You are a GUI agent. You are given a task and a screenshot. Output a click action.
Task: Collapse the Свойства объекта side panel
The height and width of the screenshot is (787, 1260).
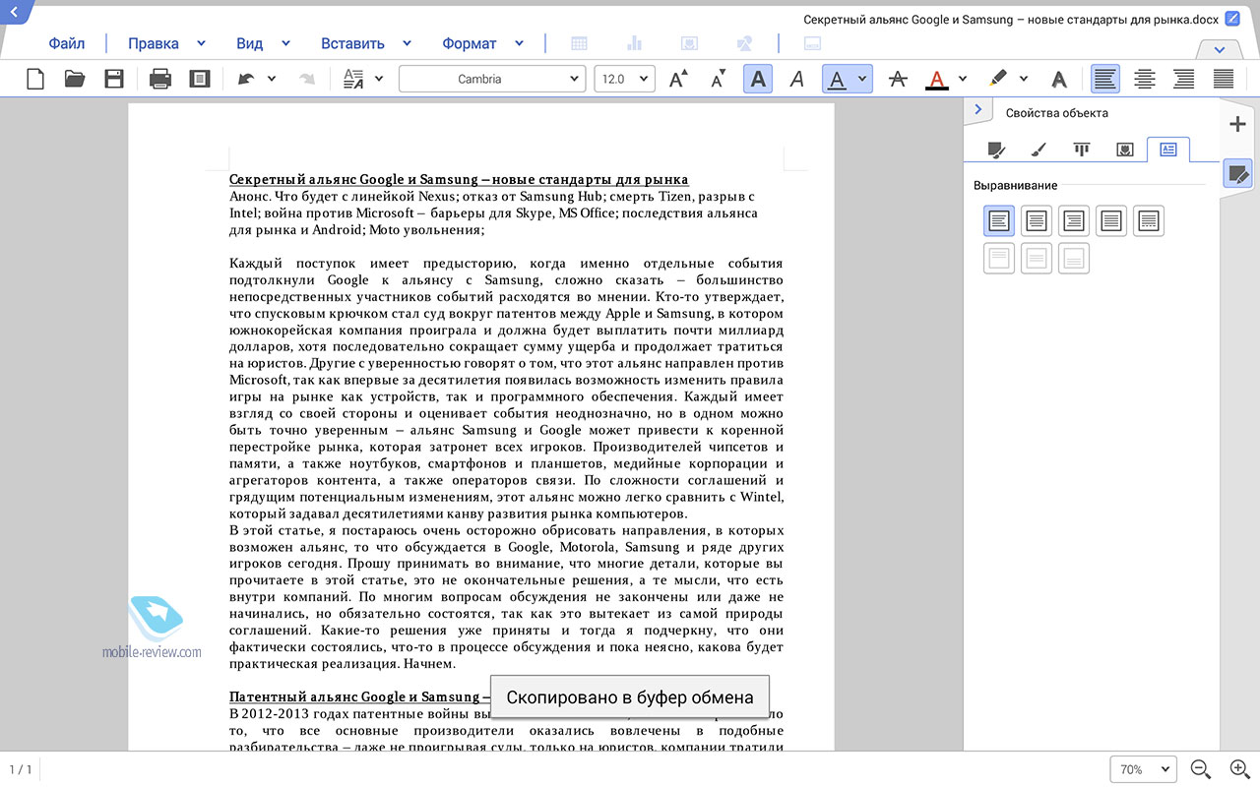(x=977, y=110)
